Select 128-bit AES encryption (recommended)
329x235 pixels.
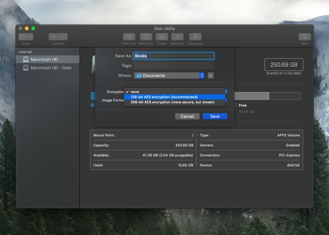tap(174, 97)
